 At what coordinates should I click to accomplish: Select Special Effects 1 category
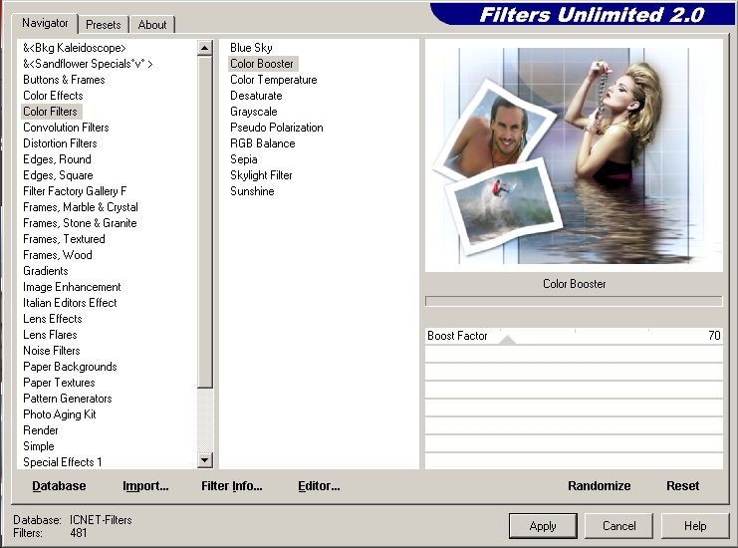pos(62,462)
